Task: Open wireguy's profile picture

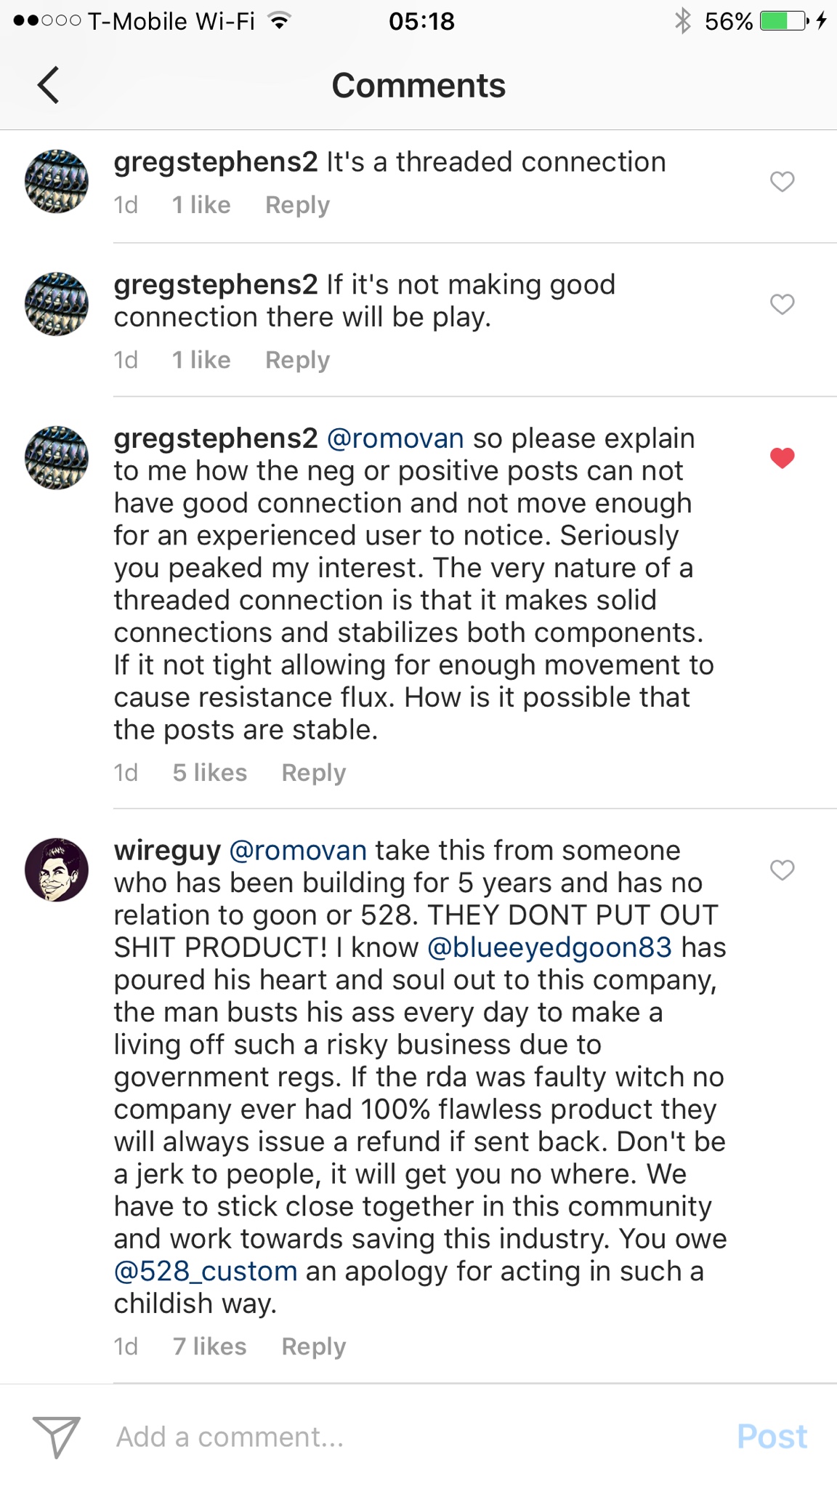Action: tap(57, 870)
